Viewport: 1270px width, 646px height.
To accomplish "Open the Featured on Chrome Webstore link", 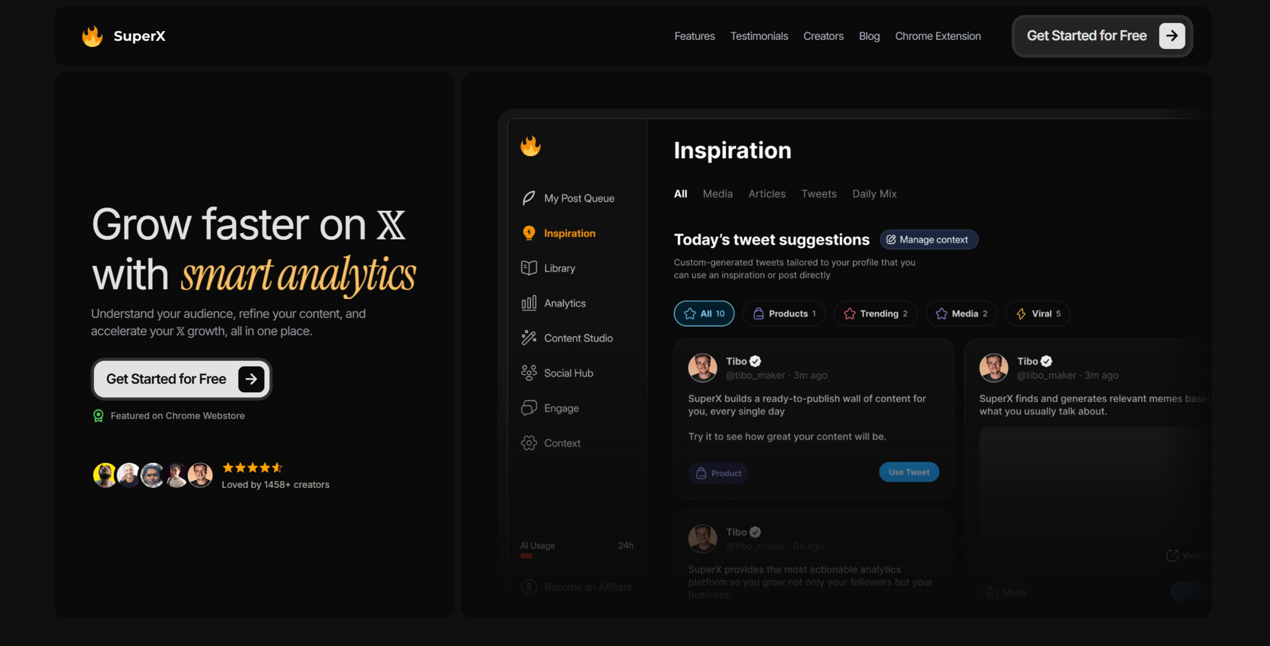I will pyautogui.click(x=177, y=415).
